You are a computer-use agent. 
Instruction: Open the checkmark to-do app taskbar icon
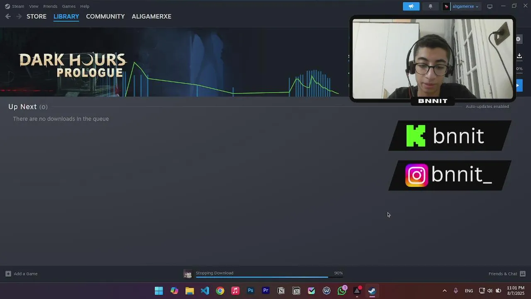(x=312, y=291)
